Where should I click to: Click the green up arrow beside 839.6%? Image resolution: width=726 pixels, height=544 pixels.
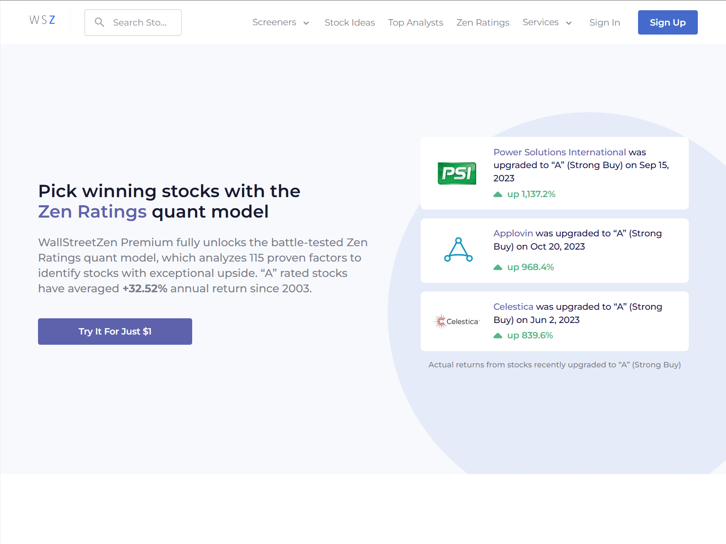click(x=498, y=335)
